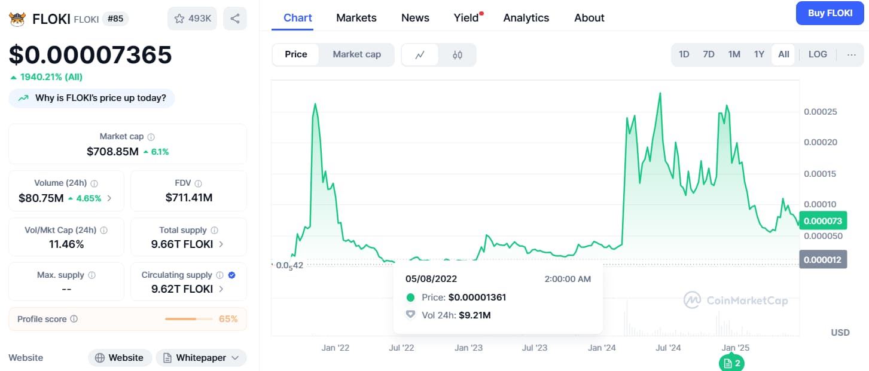Click the FLOKI coin logo icon
The width and height of the screenshot is (869, 371).
17,19
